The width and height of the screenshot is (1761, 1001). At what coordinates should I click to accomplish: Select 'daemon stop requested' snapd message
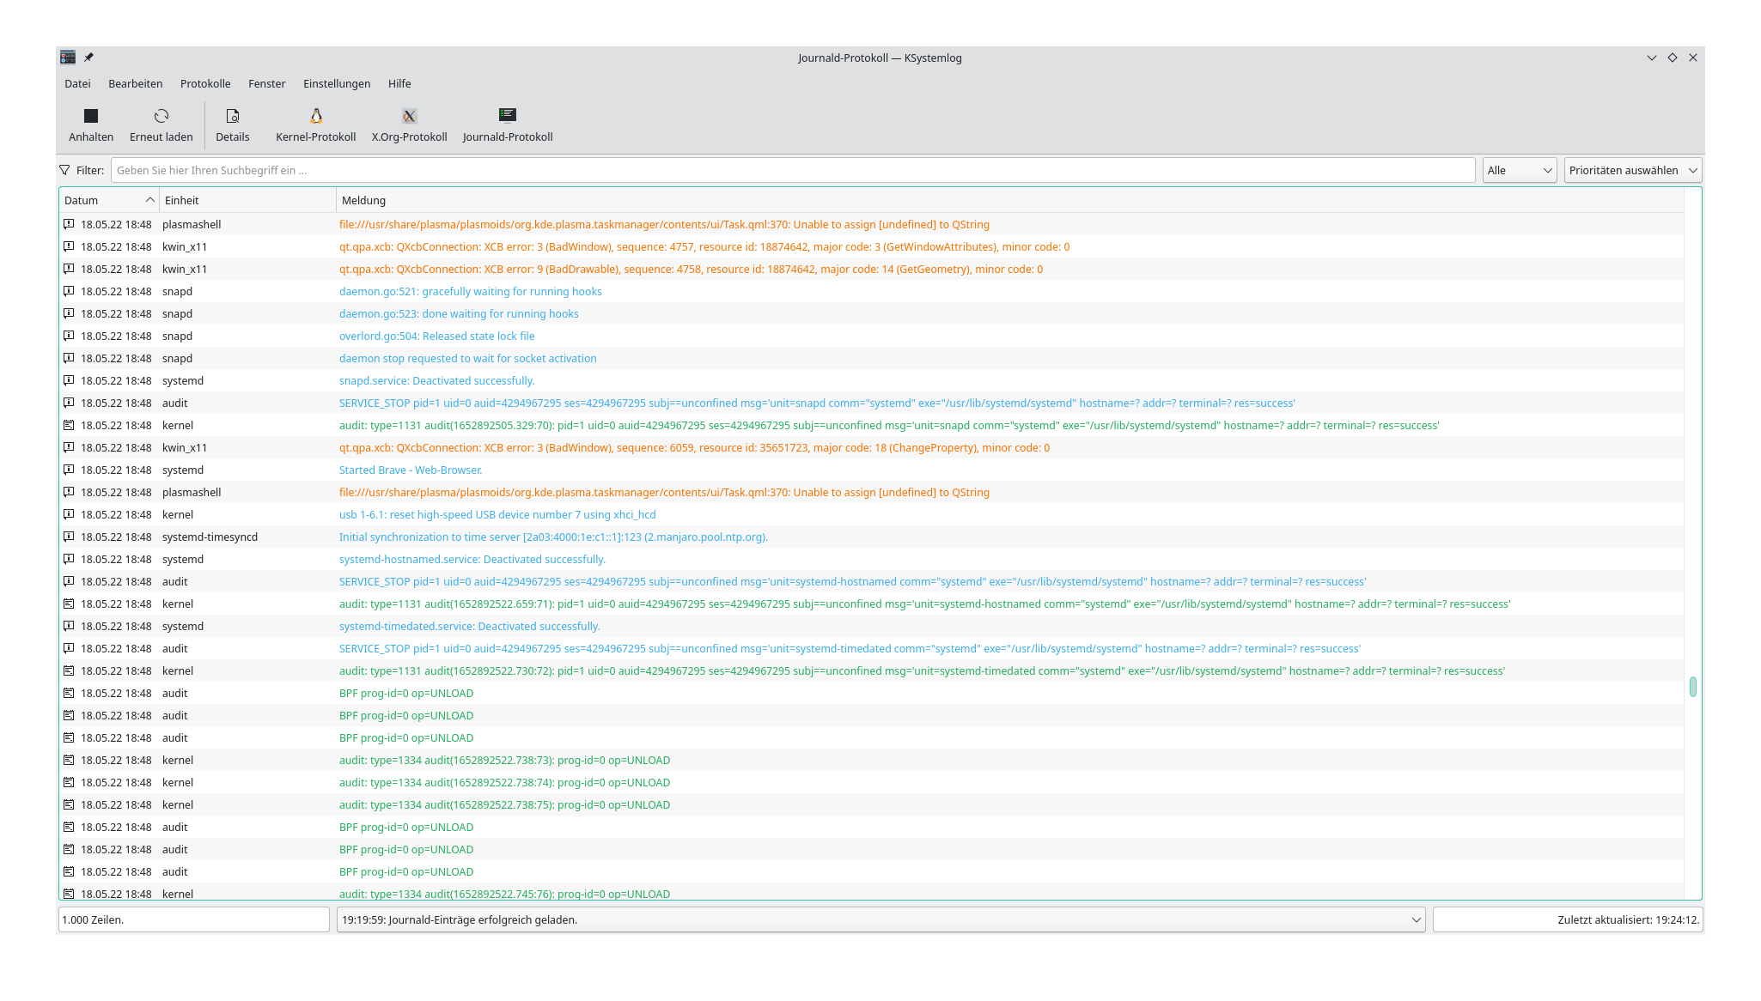click(467, 358)
